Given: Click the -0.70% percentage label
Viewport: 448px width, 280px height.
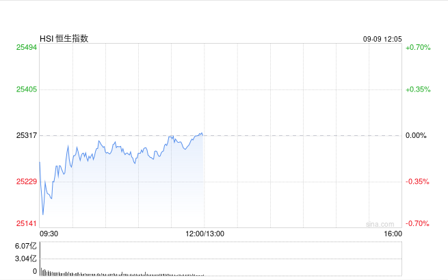Looking at the screenshot, I should (417, 223).
